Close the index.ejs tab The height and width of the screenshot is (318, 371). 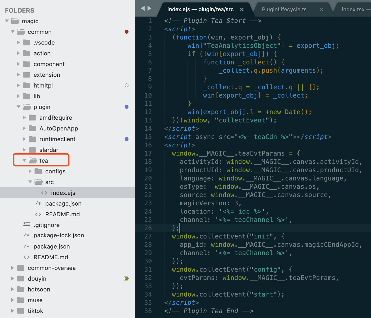(242, 10)
